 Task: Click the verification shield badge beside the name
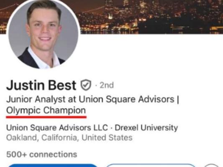(x=86, y=85)
